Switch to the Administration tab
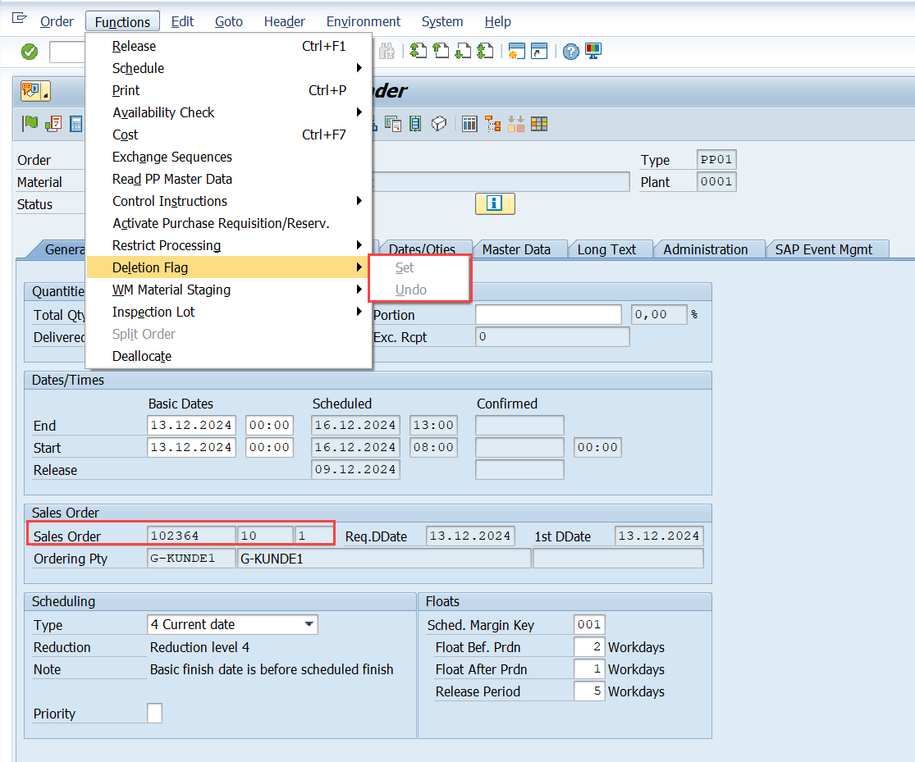The height and width of the screenshot is (762, 915). point(705,249)
